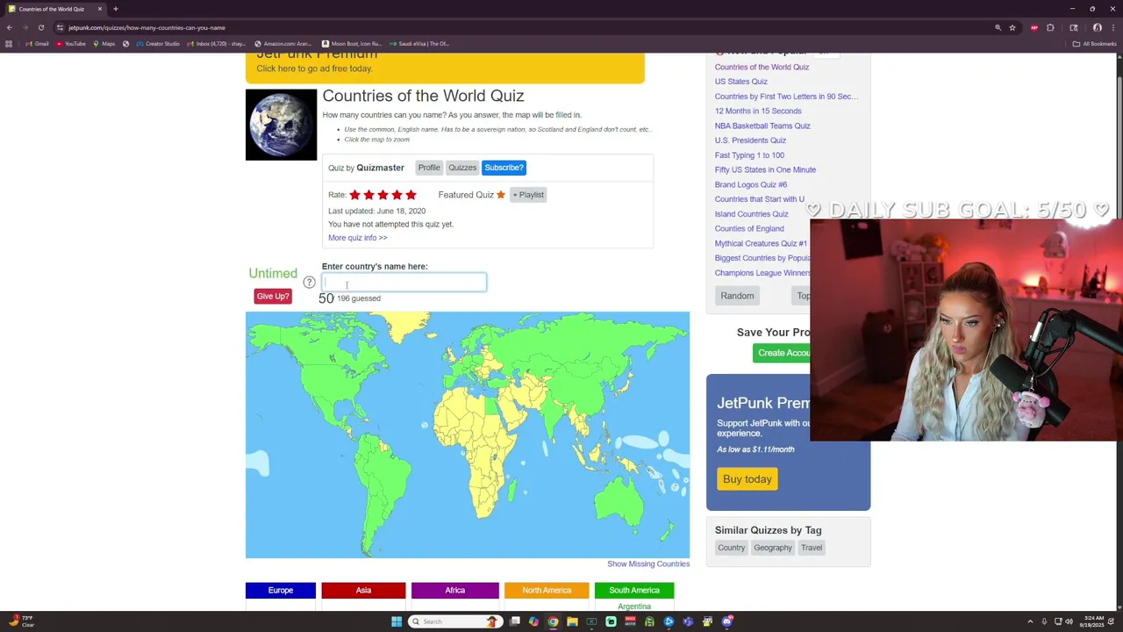Open 12 Months in 15 Seconds quiz
The width and height of the screenshot is (1123, 632).
pos(758,111)
